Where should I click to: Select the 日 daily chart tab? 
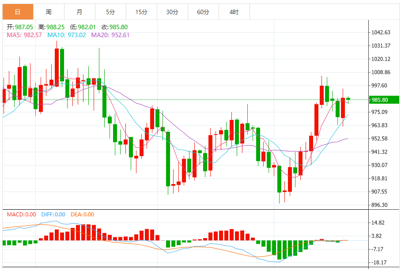pos(18,12)
